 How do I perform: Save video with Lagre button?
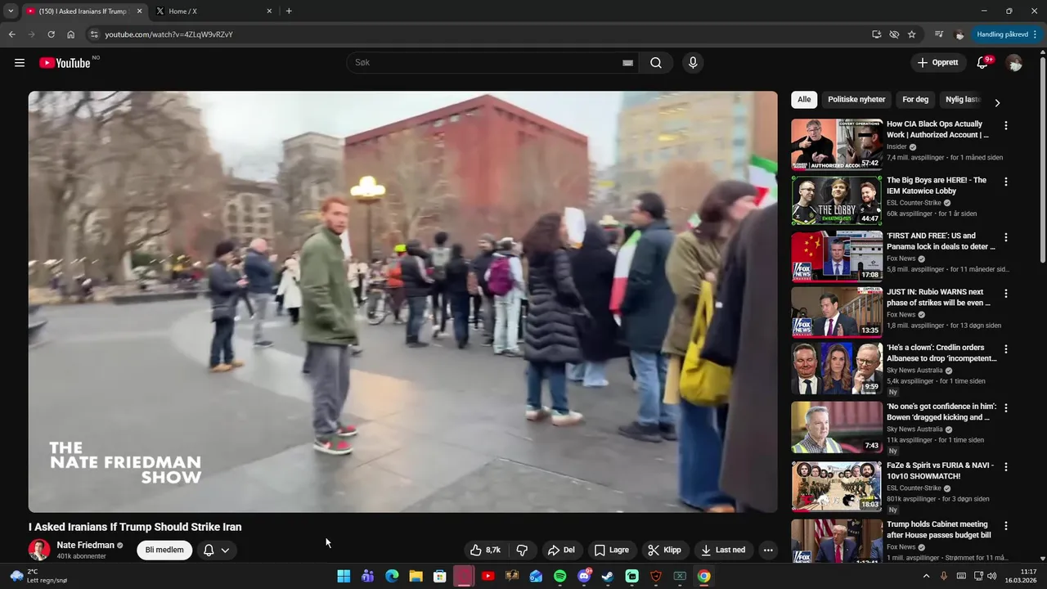click(611, 551)
